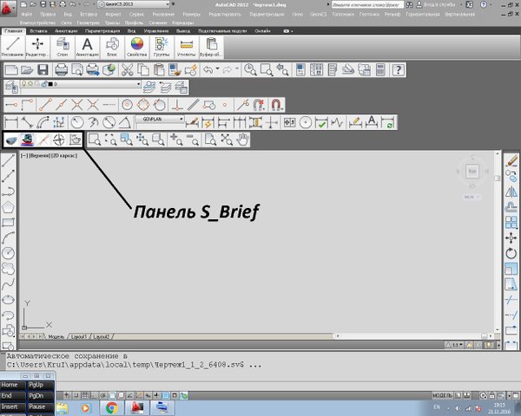Click the Help question mark icon
The width and height of the screenshot is (521, 416).
click(397, 69)
